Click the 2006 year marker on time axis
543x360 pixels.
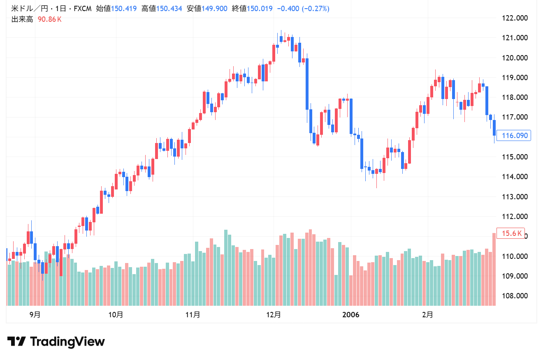point(351,315)
